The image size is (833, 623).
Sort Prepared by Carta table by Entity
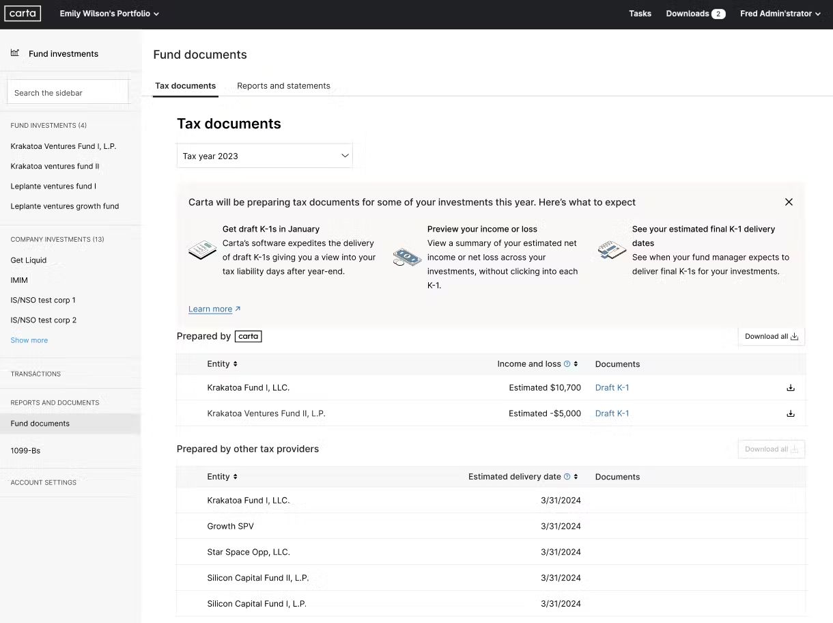(x=235, y=364)
